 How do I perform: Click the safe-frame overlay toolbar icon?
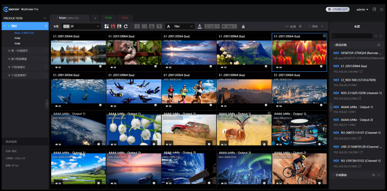pos(144,26)
